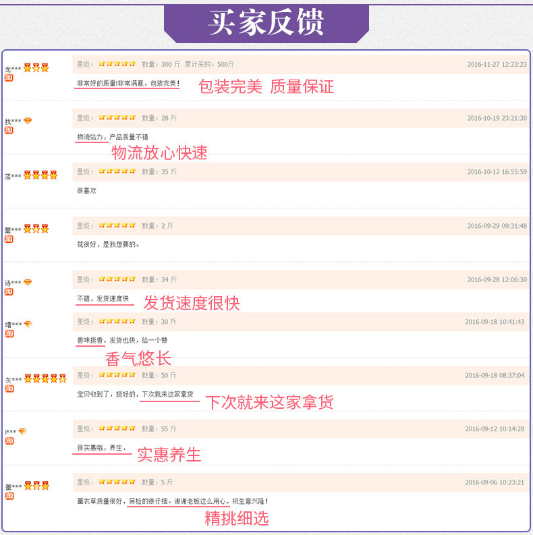
Task: Click the star rating in the 55 斤 review
Action: click(x=117, y=428)
